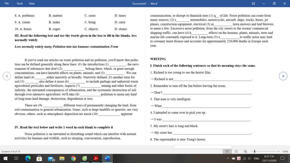This screenshot has width=290, height=163.
Task: Click the horizontal scrollbar thumb
Action: click(x=203, y=147)
